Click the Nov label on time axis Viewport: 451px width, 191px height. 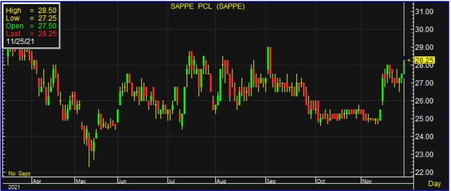(366, 181)
